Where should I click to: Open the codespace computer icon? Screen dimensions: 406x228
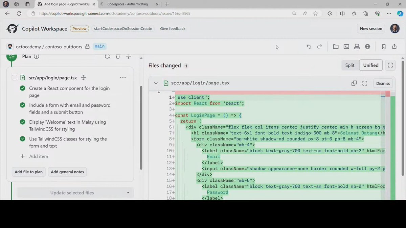pos(357,47)
